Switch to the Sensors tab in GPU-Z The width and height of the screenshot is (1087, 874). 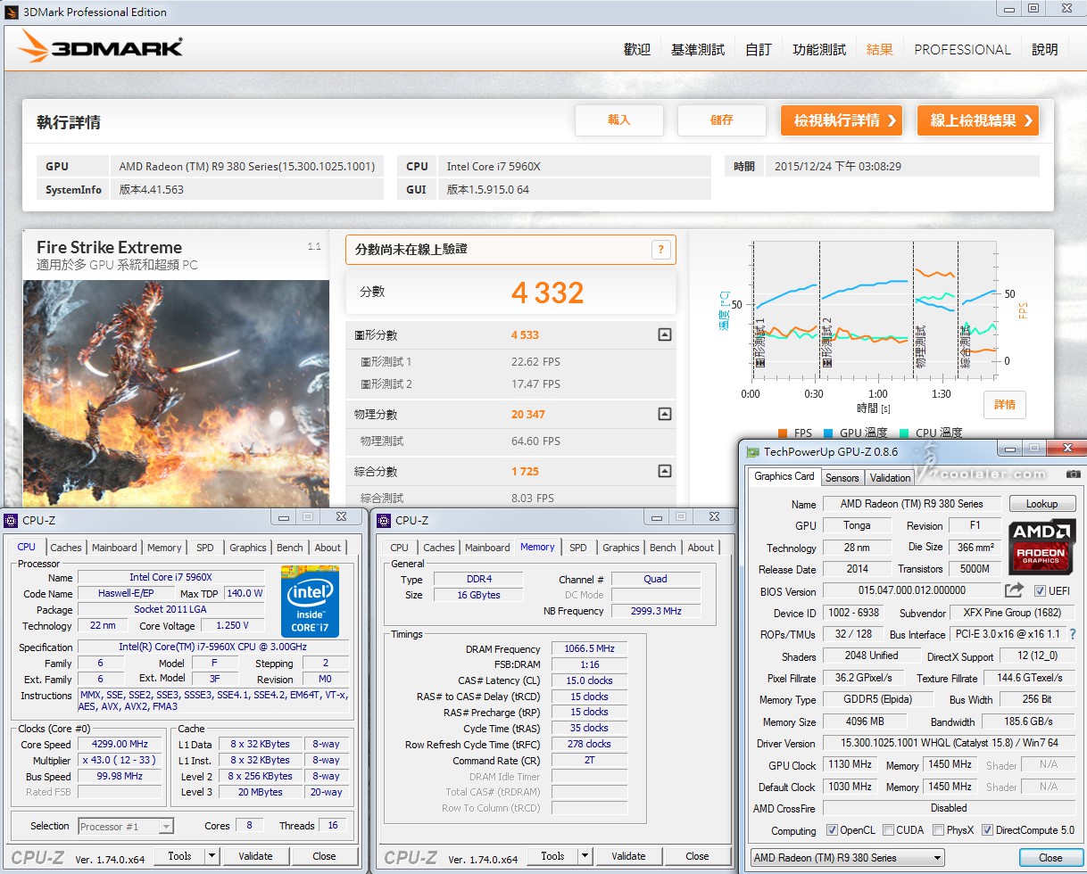pyautogui.click(x=842, y=477)
